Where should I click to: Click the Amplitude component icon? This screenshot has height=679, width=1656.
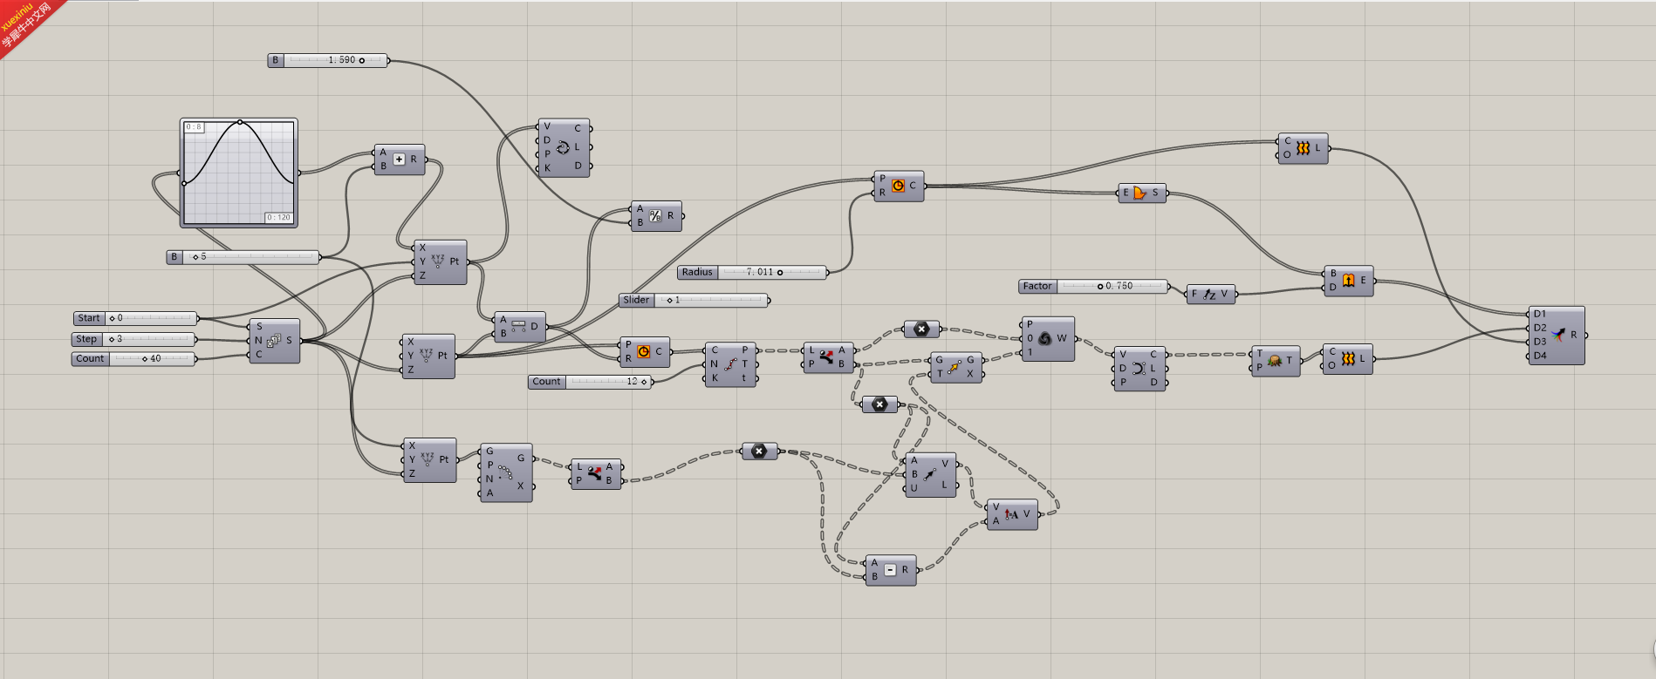coord(1011,514)
